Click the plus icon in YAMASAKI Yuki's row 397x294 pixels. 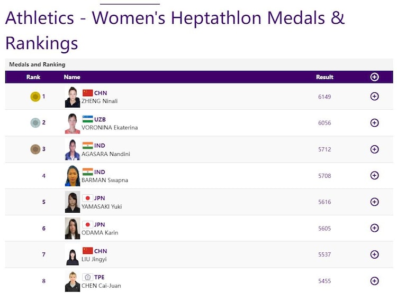(x=374, y=202)
